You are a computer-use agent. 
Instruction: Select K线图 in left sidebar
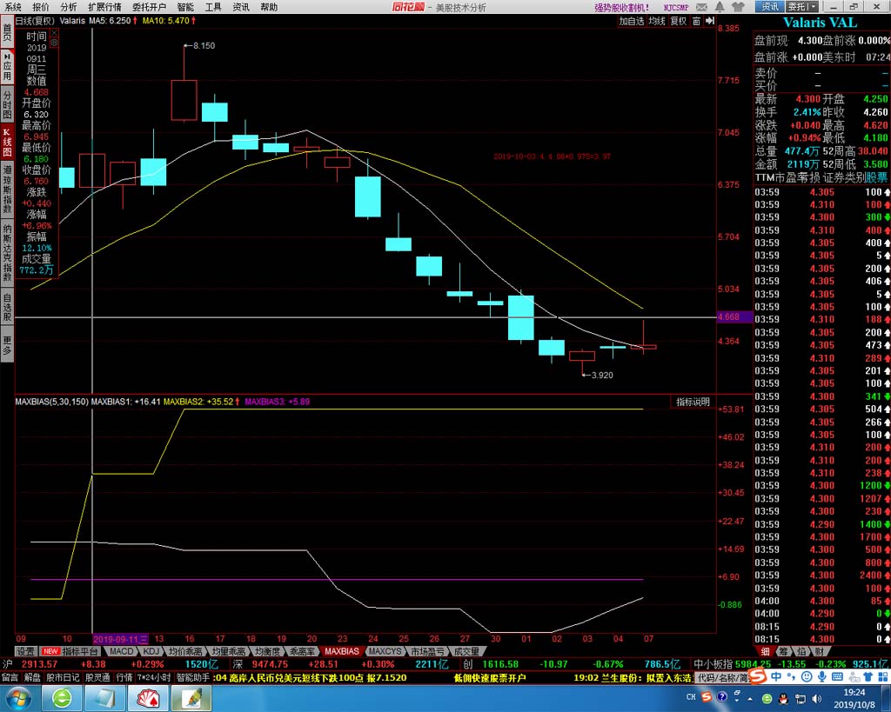(7, 142)
